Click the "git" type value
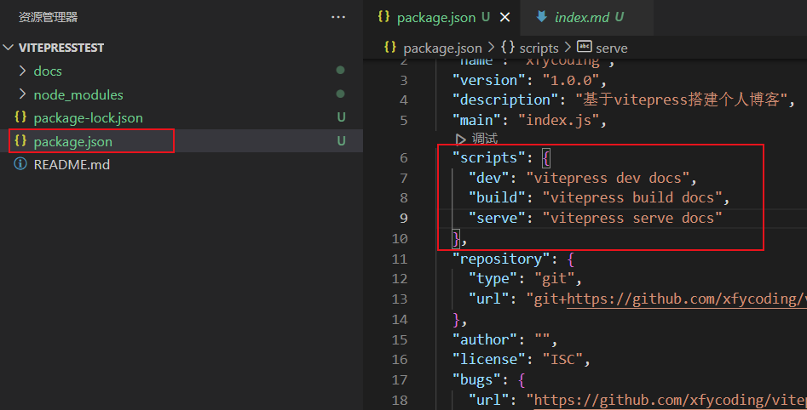The image size is (807, 410). click(x=555, y=279)
